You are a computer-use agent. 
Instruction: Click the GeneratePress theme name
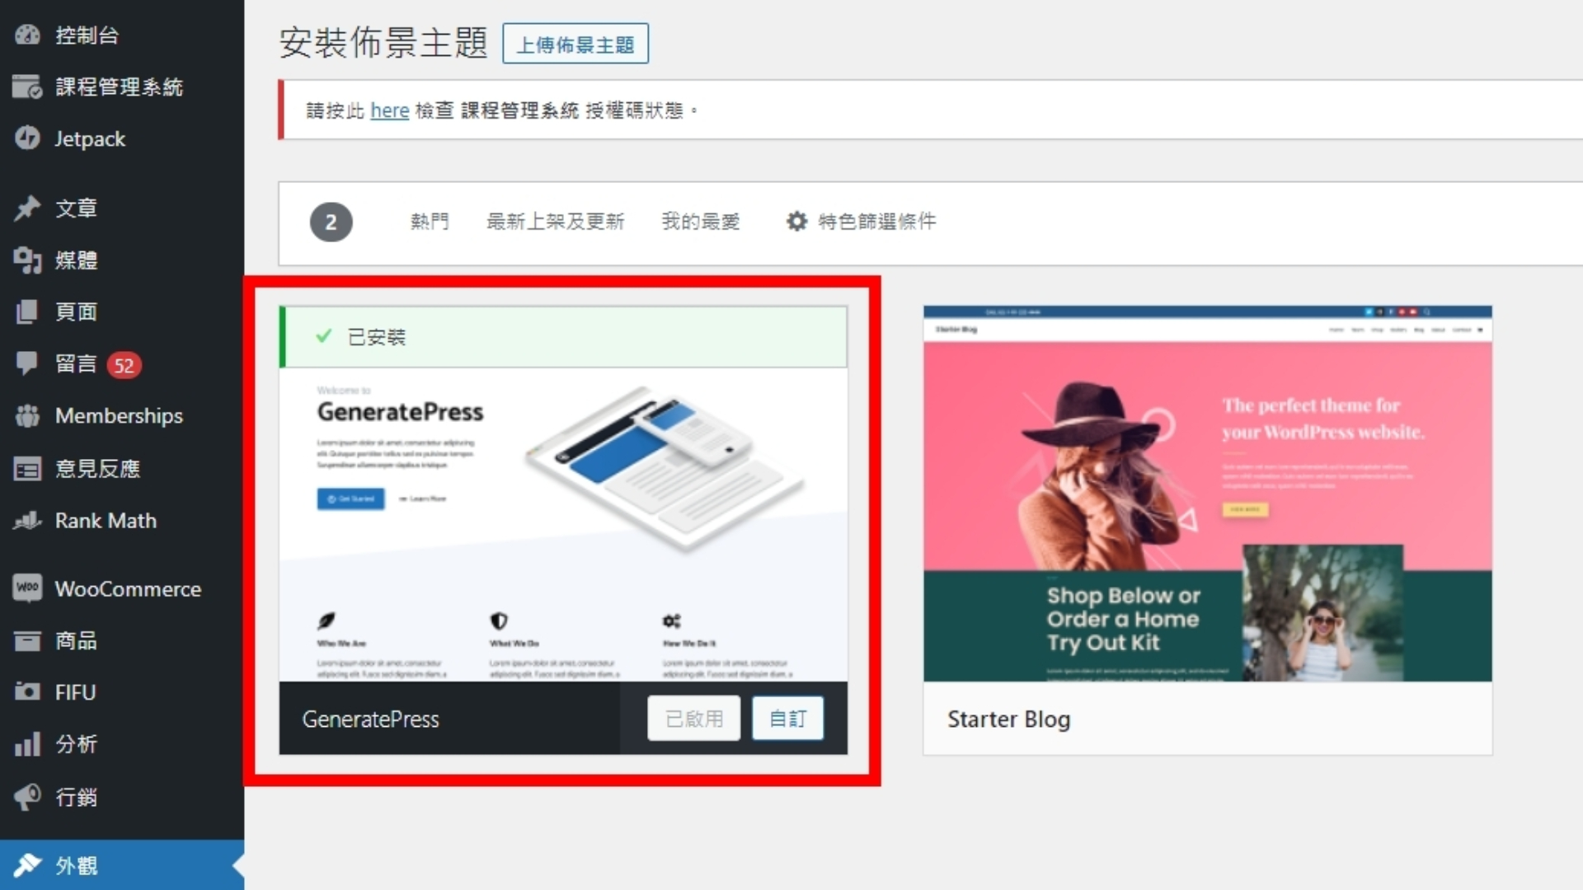click(x=371, y=719)
